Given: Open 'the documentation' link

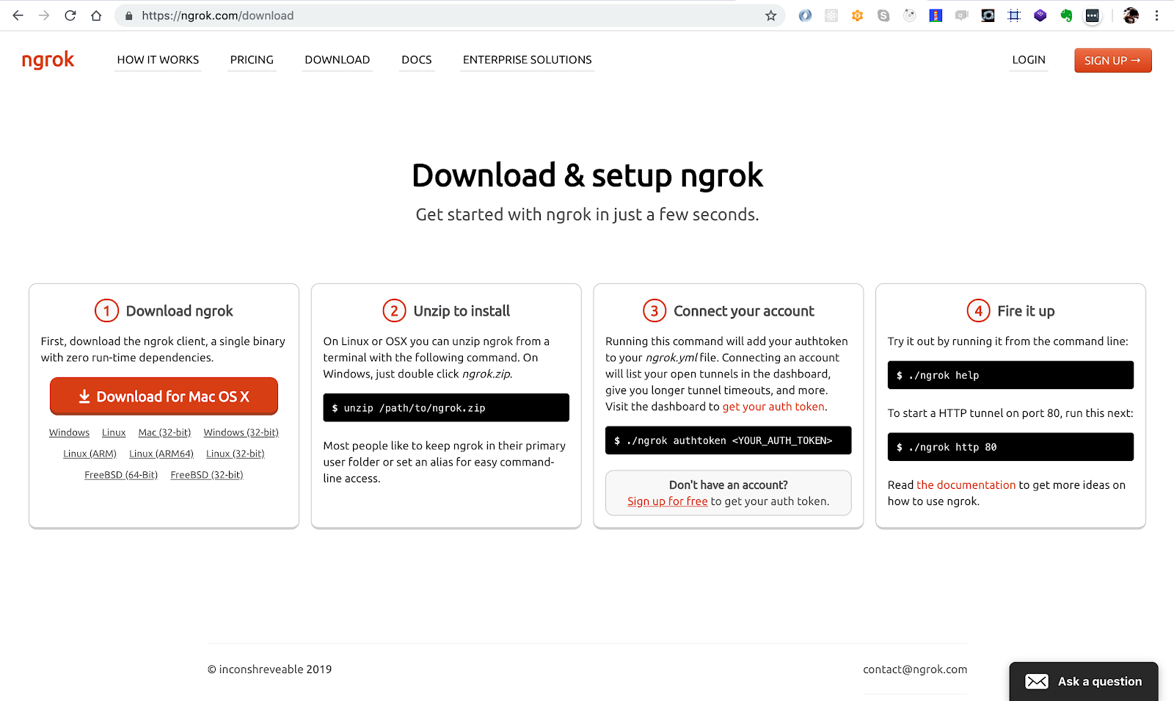Looking at the screenshot, I should pyautogui.click(x=966, y=485).
